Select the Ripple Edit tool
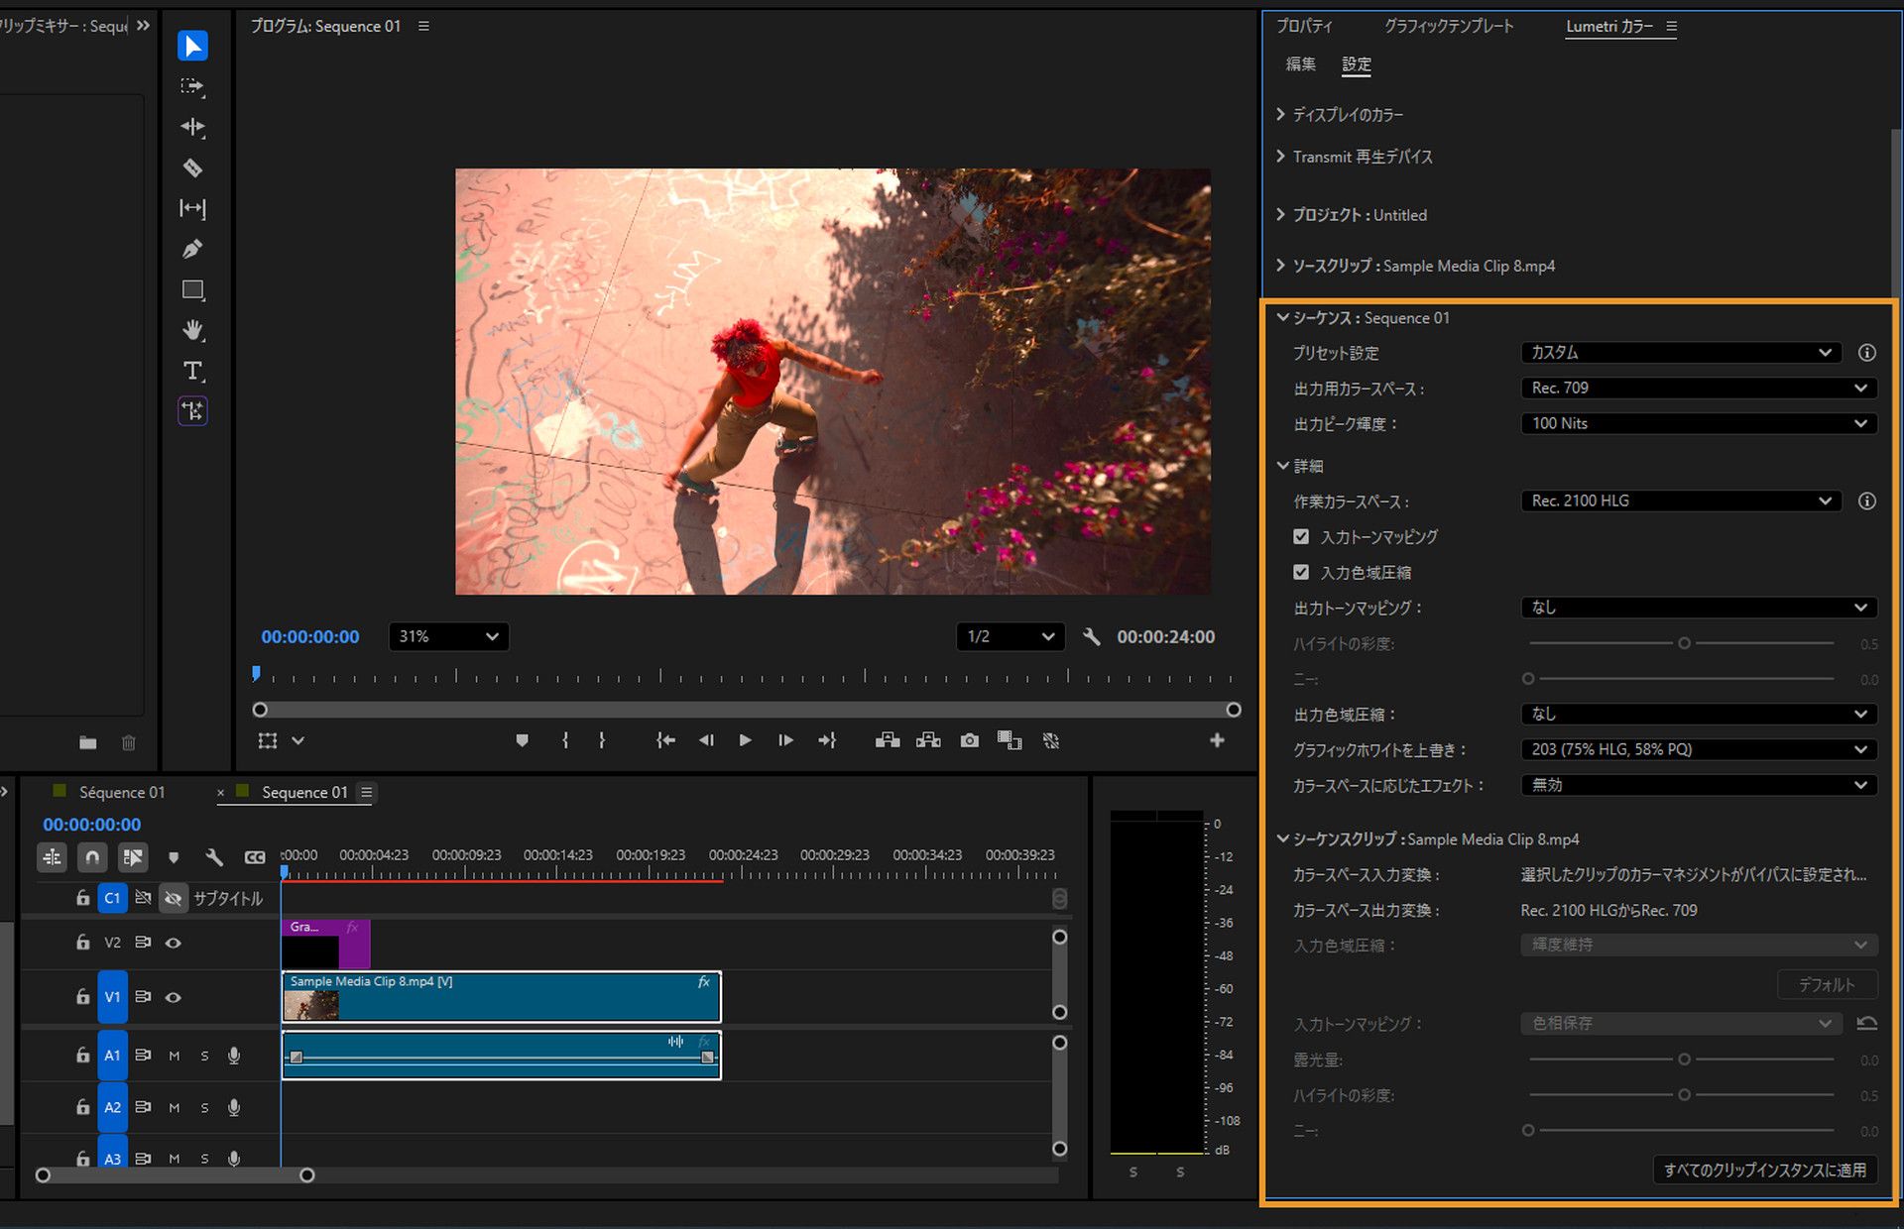The height and width of the screenshot is (1229, 1904). click(x=193, y=127)
